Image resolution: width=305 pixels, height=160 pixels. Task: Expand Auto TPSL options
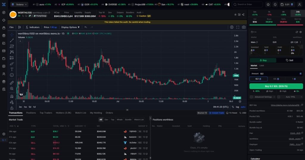(301, 97)
